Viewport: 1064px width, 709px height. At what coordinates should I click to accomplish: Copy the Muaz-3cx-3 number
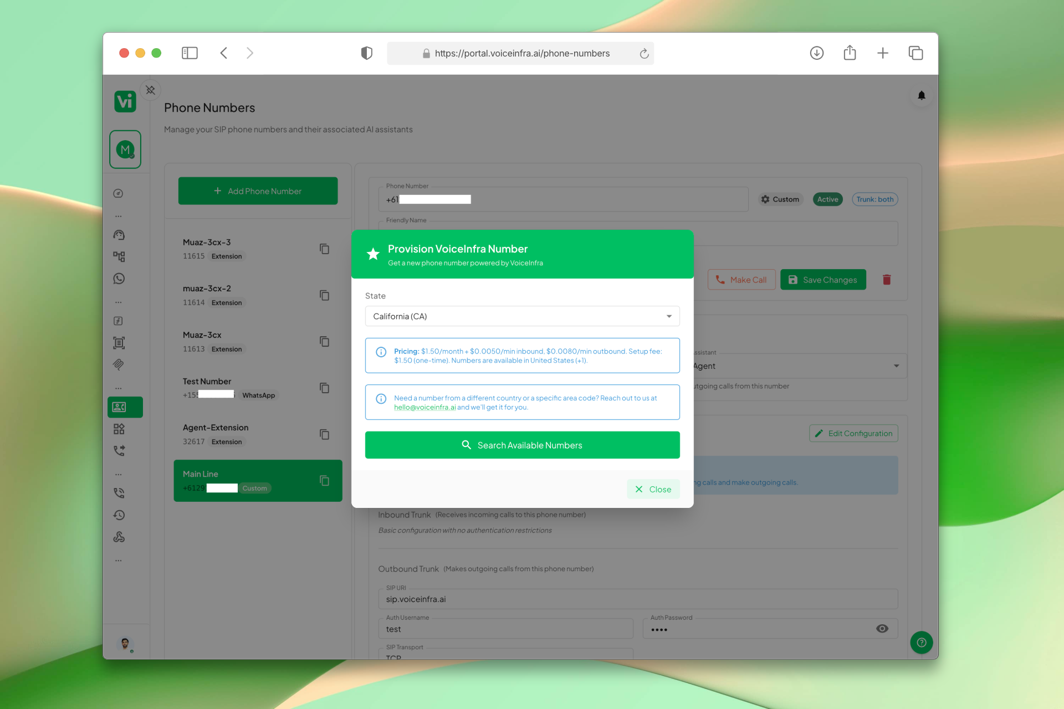[325, 249]
